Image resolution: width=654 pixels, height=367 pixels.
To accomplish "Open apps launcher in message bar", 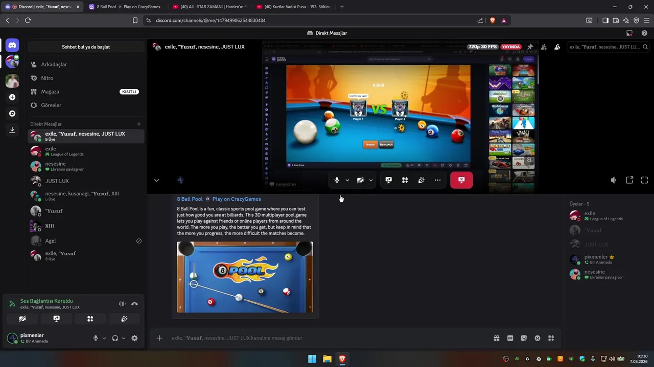I will click(x=551, y=338).
